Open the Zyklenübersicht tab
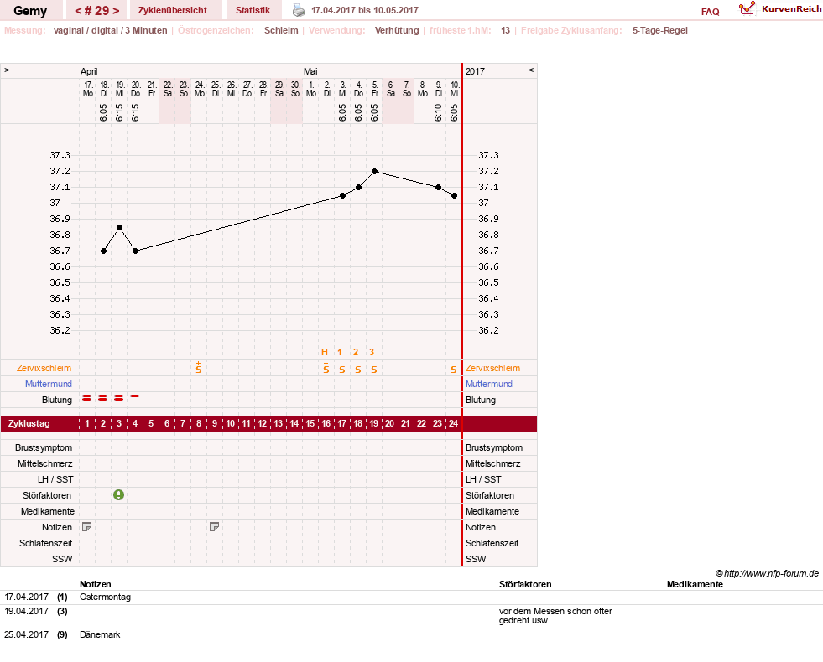823x662 pixels. pos(173,10)
